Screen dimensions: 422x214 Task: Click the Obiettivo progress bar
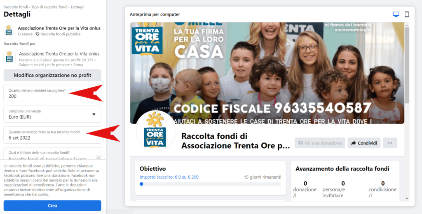(210, 184)
